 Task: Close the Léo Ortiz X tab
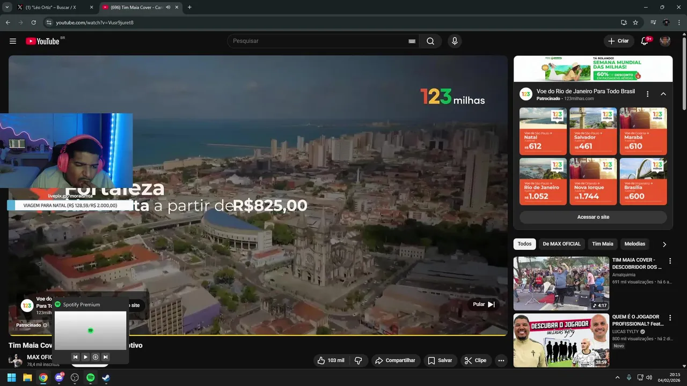click(x=91, y=8)
